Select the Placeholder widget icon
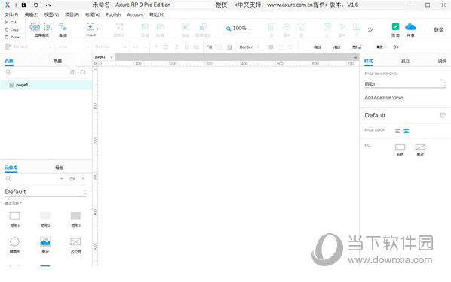Viewport: 451px width, 282px height. tap(75, 241)
